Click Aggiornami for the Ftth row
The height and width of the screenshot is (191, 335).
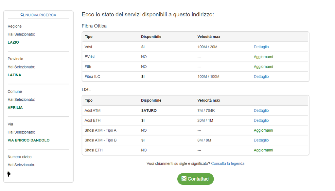pos(263,67)
